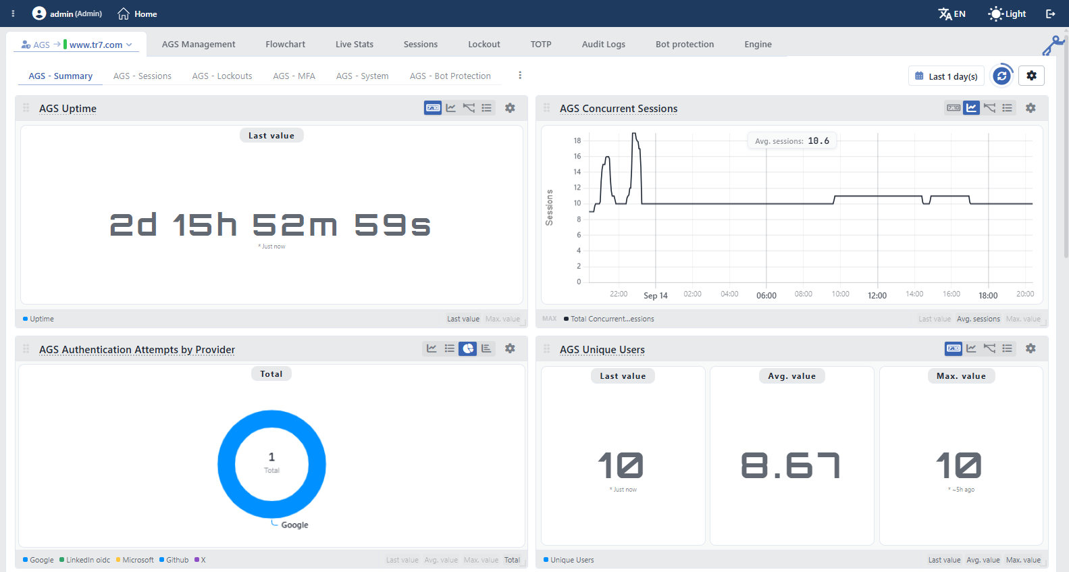Toggle Max. value in AGS Uptime footer
Image resolution: width=1069 pixels, height=572 pixels.
coord(502,319)
